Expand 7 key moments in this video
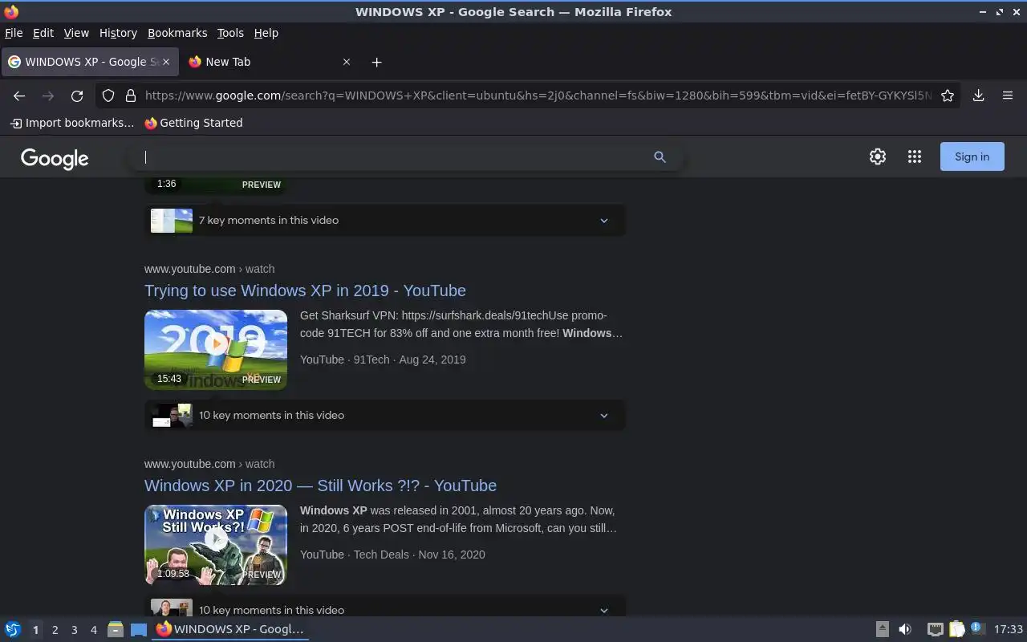Image resolution: width=1027 pixels, height=642 pixels. 385,220
